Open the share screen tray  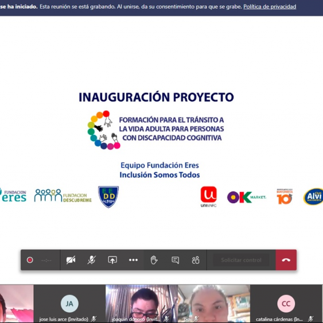pos(112,260)
